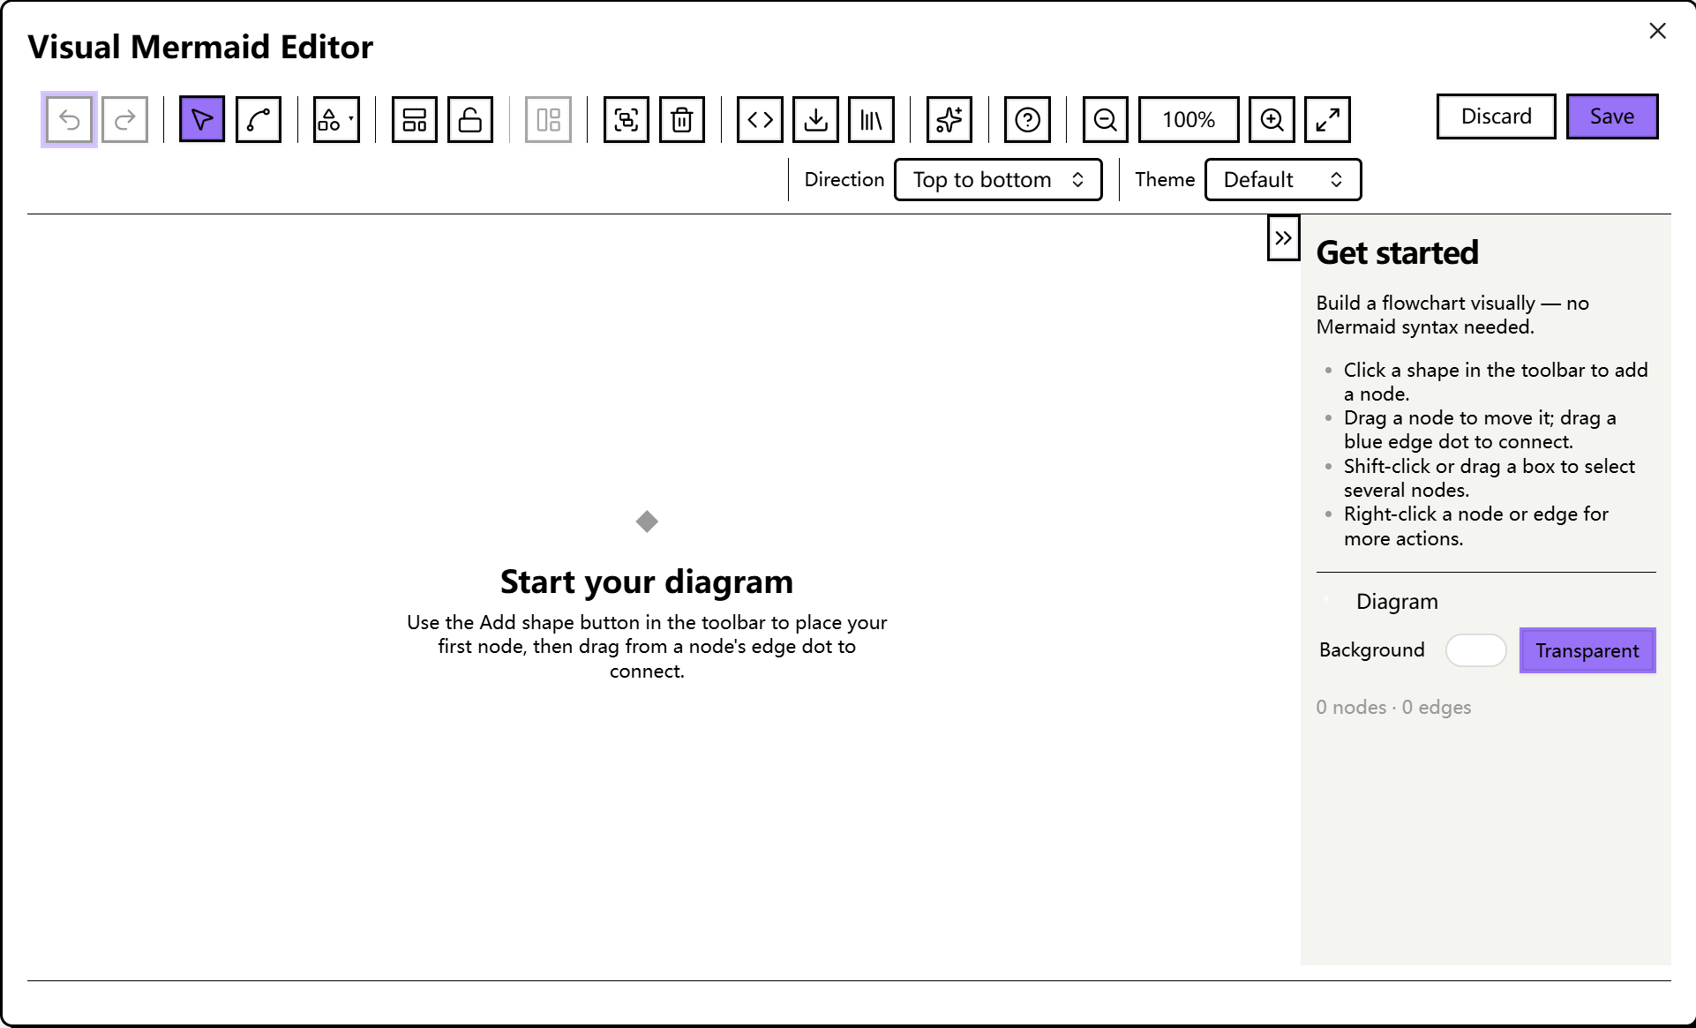Viewport: 1696px width, 1028px height.
Task: Open the Theme 'Default' dropdown
Action: pos(1283,180)
